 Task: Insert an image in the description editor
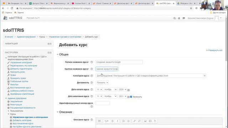click(x=145, y=121)
